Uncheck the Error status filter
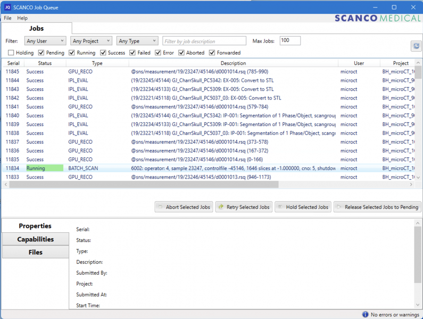This screenshot has height=319, width=423. point(158,53)
